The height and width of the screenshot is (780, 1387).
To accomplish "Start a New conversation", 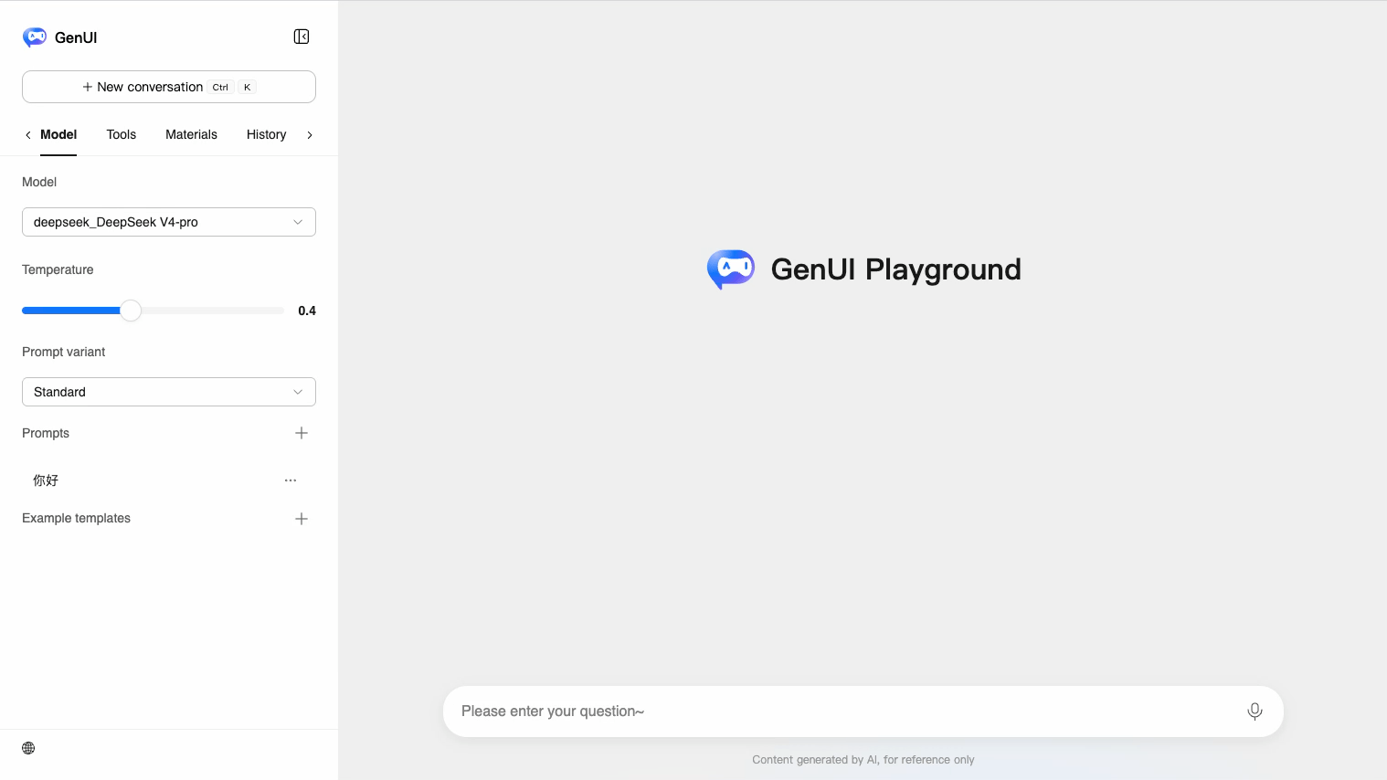I will click(x=169, y=87).
